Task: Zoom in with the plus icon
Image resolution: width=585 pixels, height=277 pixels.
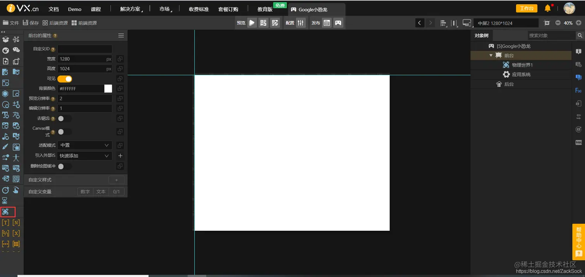Action: coord(578,23)
